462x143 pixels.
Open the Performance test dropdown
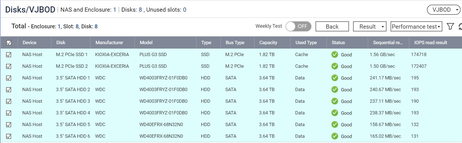[416, 27]
